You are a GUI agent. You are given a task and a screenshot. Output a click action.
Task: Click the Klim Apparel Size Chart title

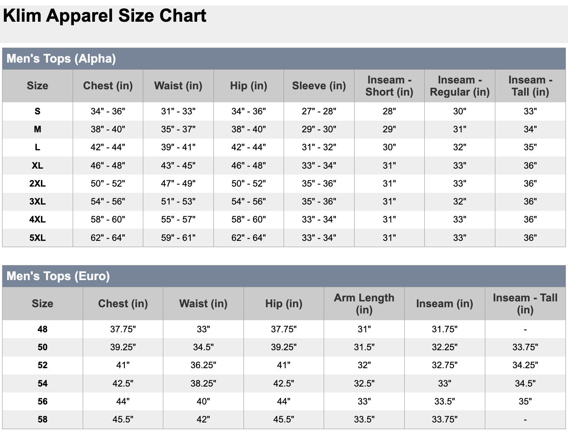point(104,16)
